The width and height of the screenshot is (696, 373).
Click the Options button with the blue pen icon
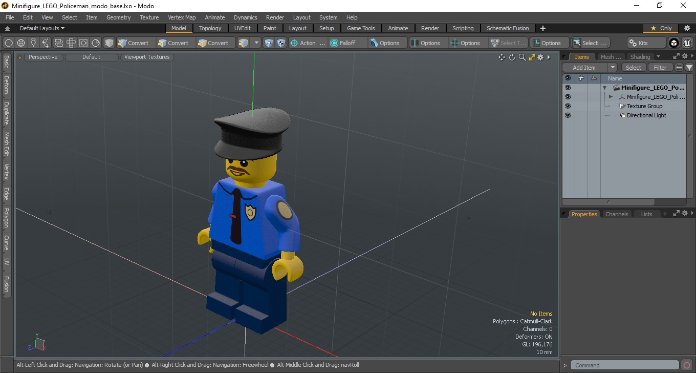tap(388, 43)
